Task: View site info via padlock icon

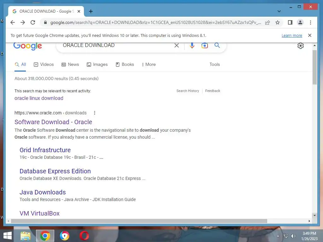Action: click(x=45, y=22)
